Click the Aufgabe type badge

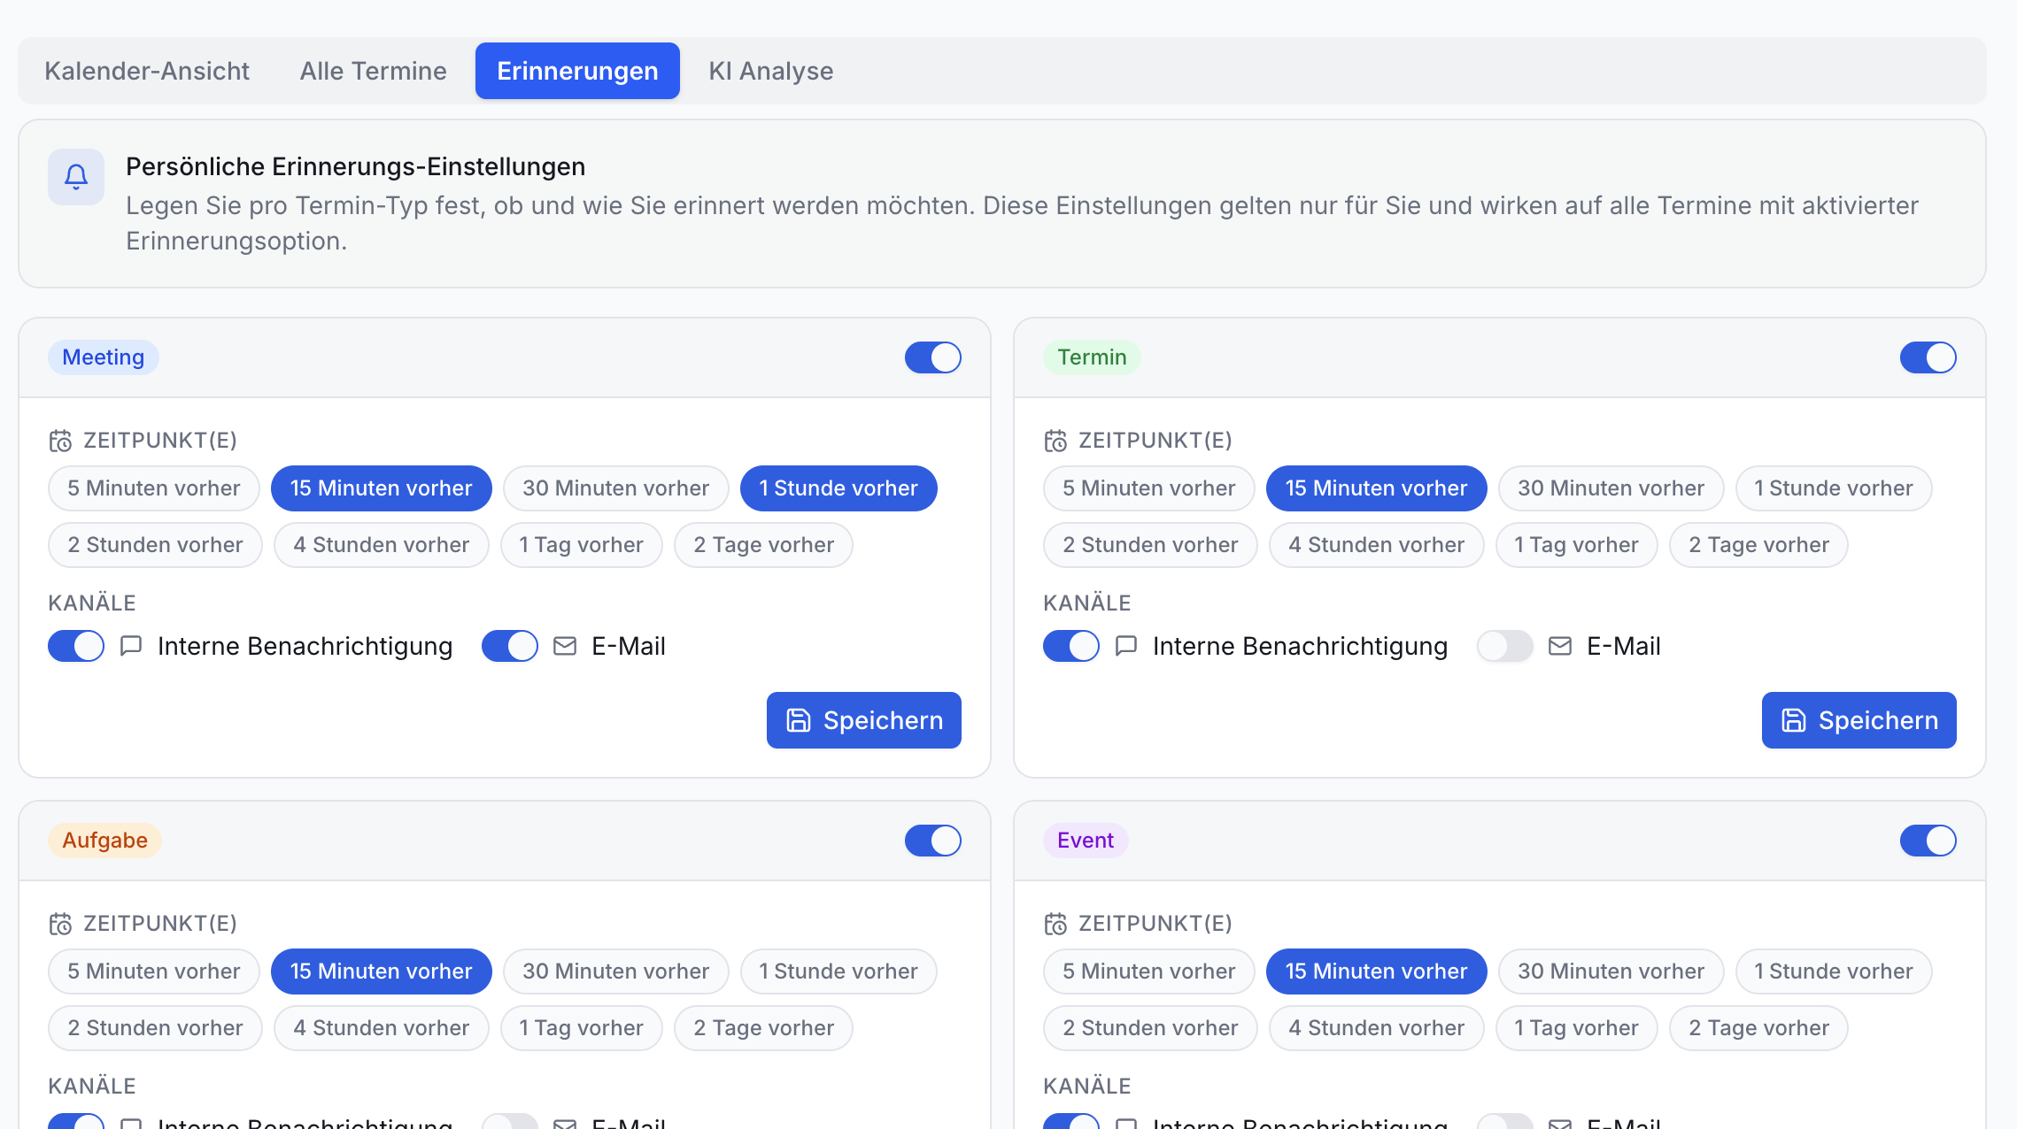[x=105, y=841]
